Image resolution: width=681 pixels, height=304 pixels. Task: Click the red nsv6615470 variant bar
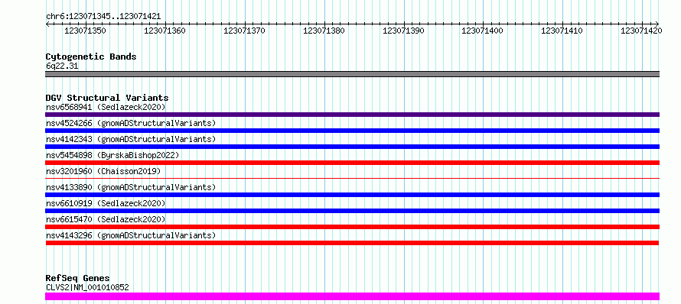352,227
